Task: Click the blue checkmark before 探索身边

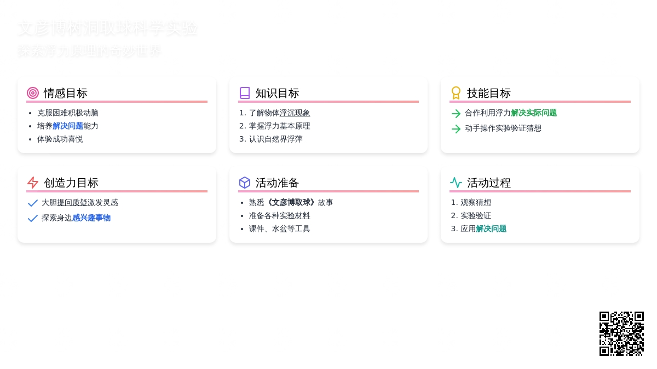Action: [x=33, y=219]
